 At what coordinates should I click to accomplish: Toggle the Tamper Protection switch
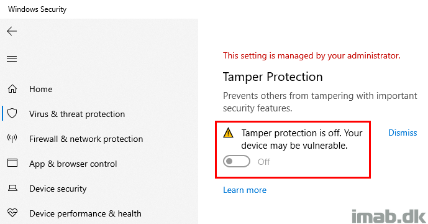tap(237, 161)
